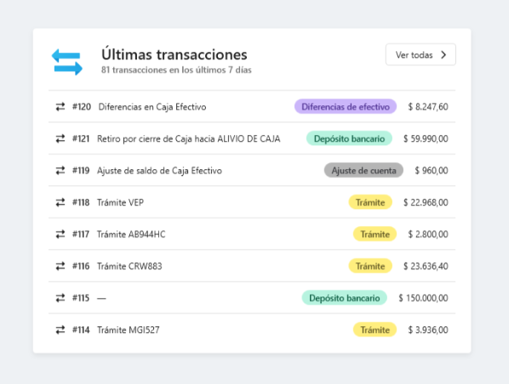Open Diferencias en Caja Efectivo description
The width and height of the screenshot is (509, 384).
pos(152,107)
